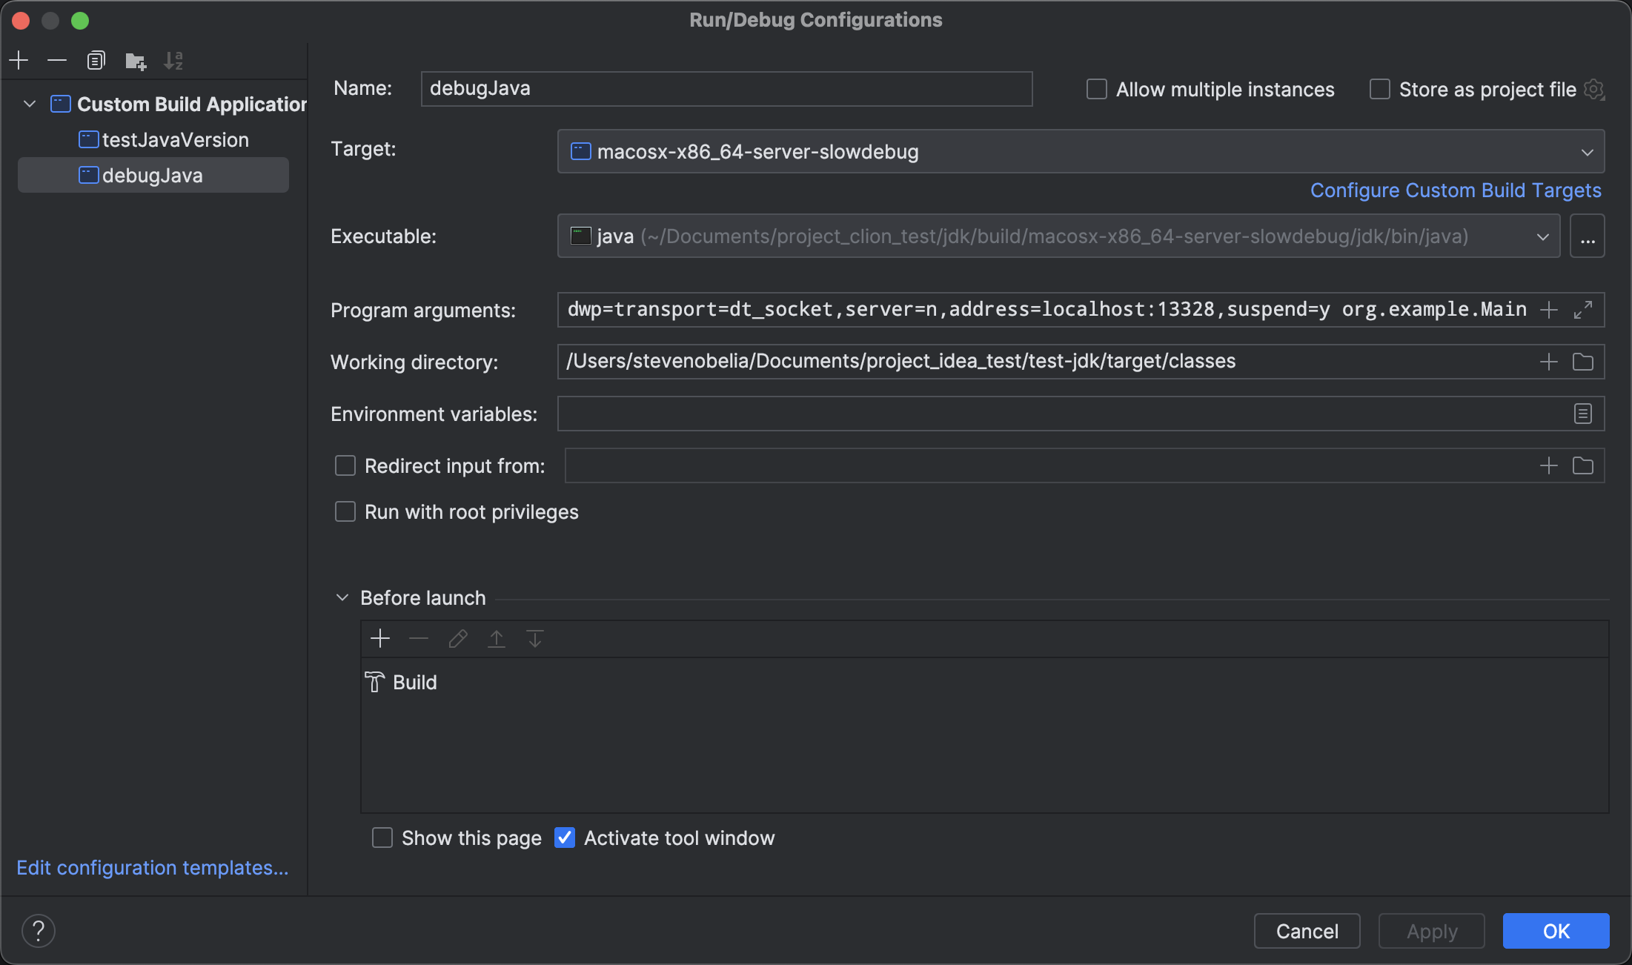This screenshot has height=965, width=1632.
Task: Click the Help question mark button
Action: [x=39, y=931]
